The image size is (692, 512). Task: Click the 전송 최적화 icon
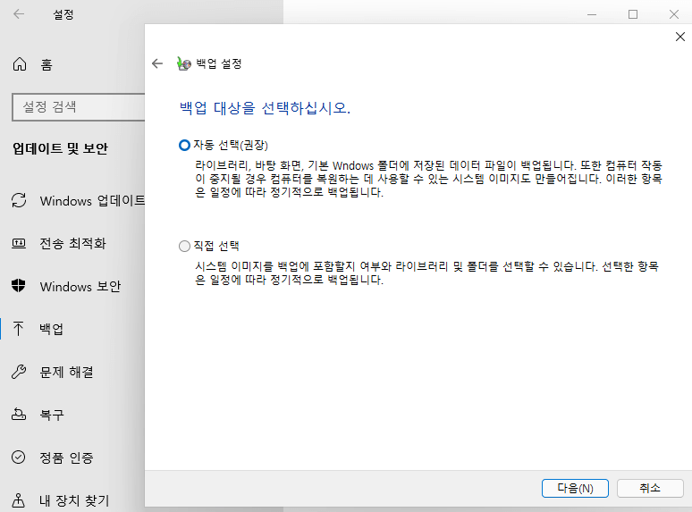(19, 243)
